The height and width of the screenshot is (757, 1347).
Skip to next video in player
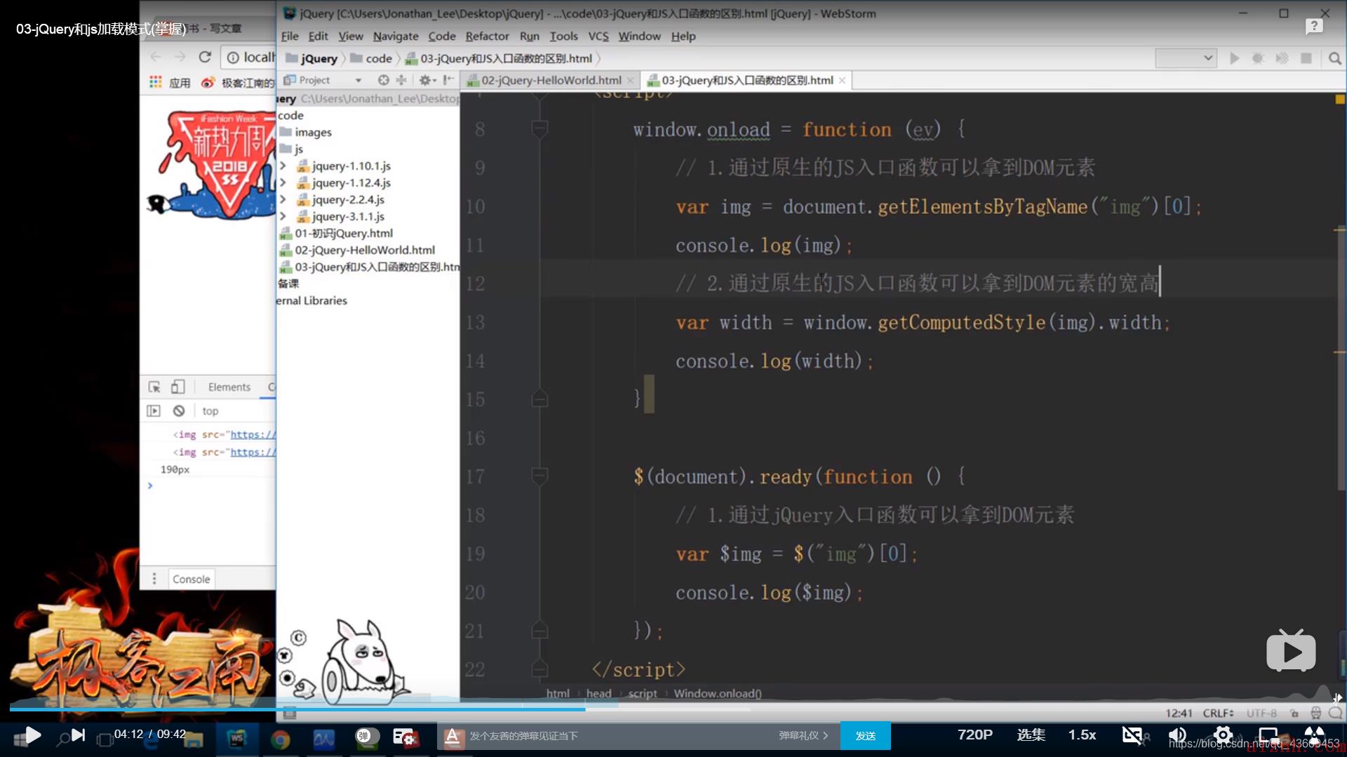coord(78,735)
